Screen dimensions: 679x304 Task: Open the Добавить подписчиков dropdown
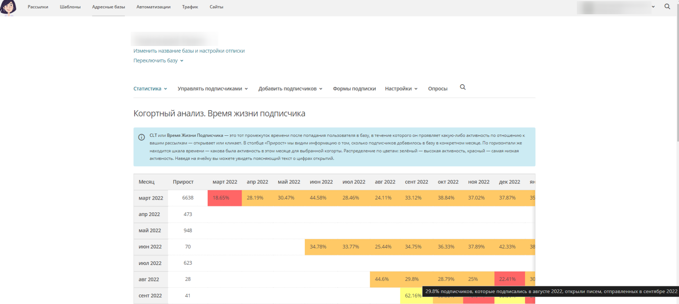tap(290, 89)
